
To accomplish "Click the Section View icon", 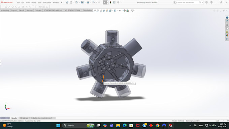I will click(104, 10).
